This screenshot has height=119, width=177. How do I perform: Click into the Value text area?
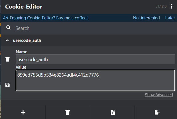click(x=95, y=80)
